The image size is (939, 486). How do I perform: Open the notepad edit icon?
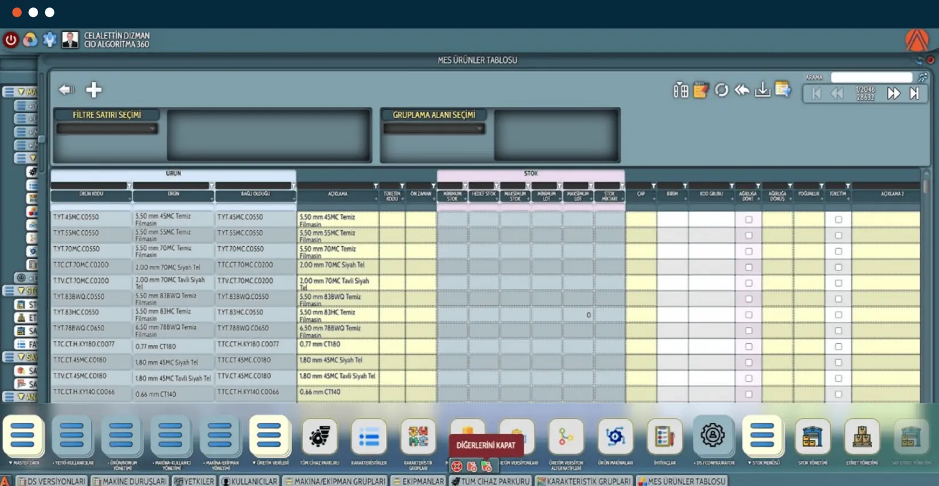701,90
